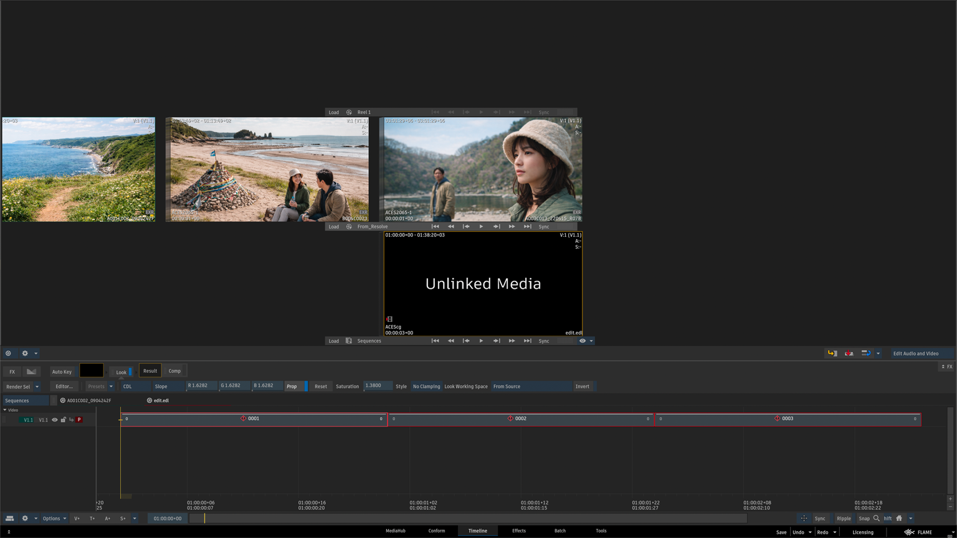
Task: Open the No Clamping style dropdown
Action: point(426,386)
